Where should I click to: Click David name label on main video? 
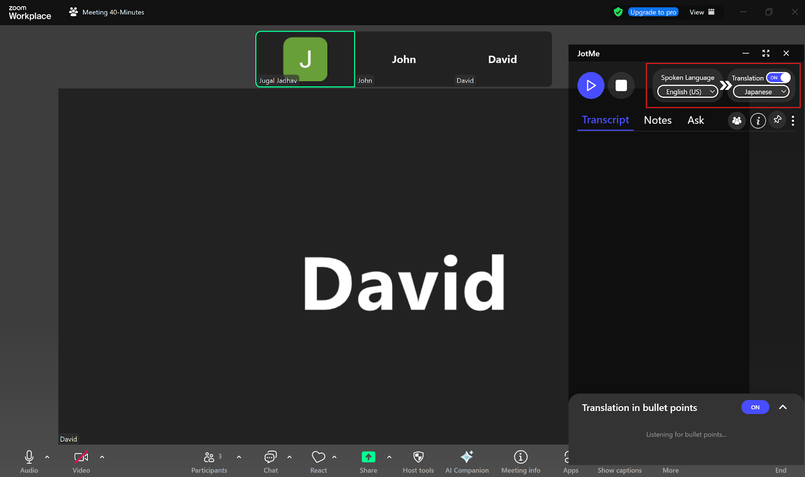pos(68,439)
